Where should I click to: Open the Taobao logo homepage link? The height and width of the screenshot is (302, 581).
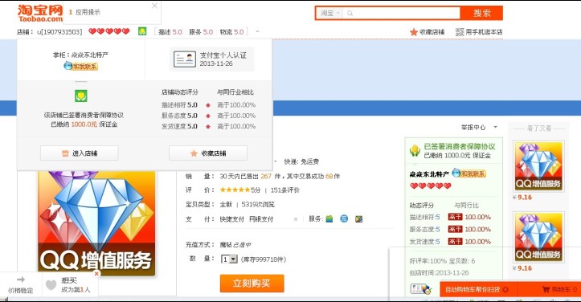40,14
